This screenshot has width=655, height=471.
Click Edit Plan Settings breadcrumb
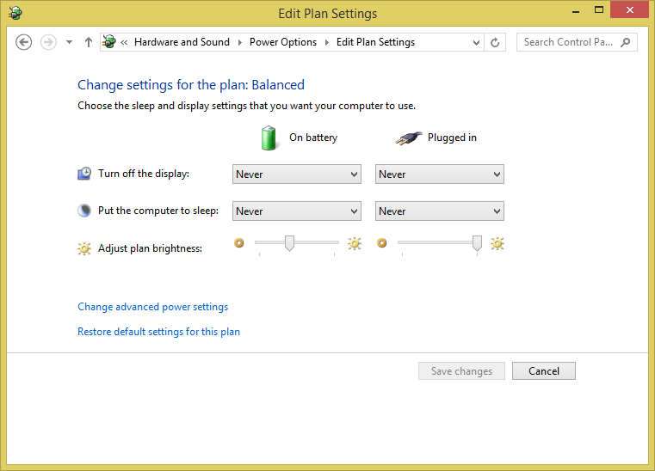click(x=375, y=42)
